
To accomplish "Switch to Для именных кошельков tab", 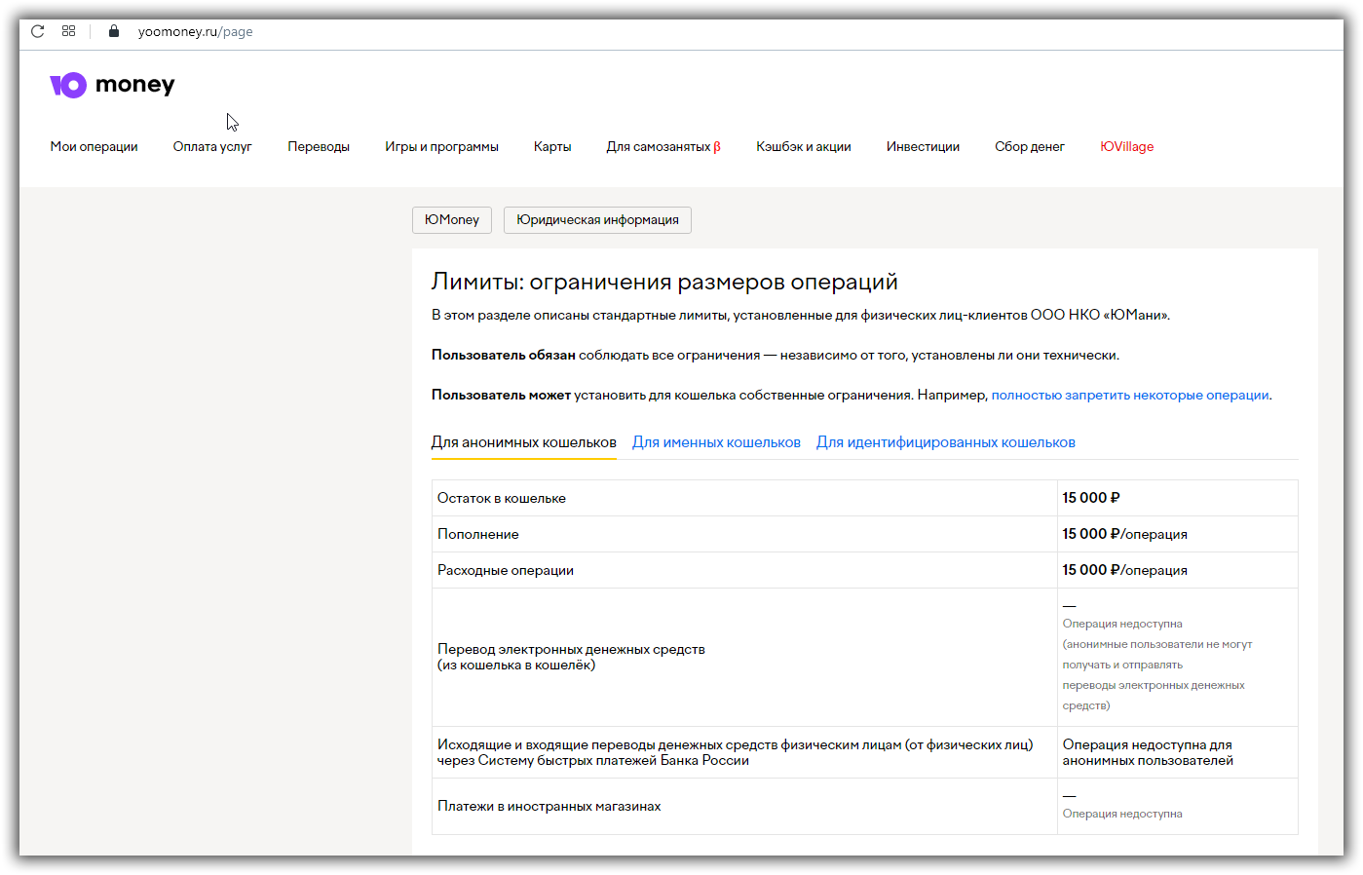I will coord(716,442).
